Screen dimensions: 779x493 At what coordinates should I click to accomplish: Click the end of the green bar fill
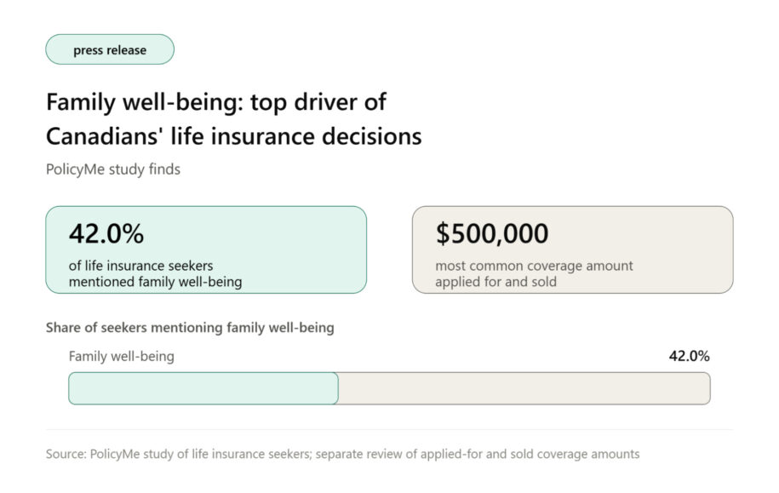[x=337, y=388]
